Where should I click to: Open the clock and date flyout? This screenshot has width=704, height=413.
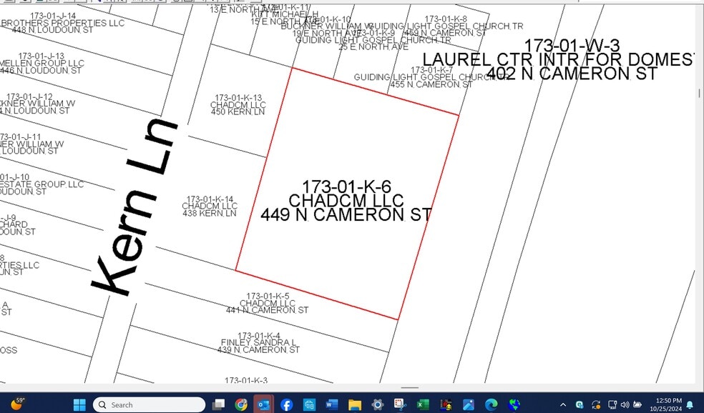point(667,404)
